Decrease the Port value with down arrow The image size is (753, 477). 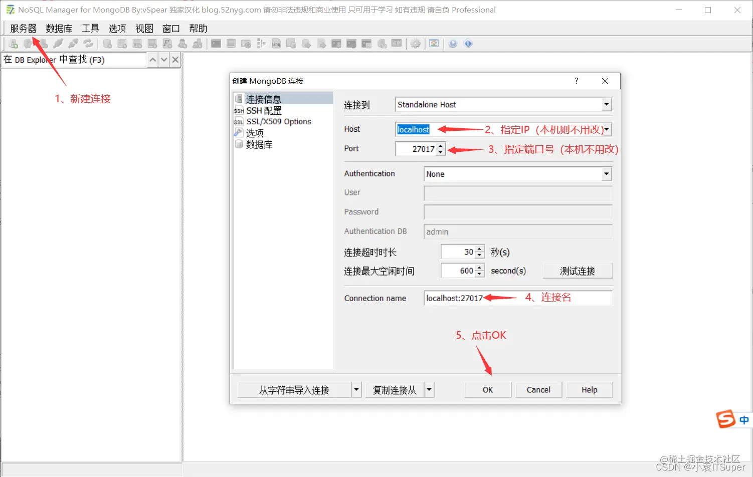click(441, 152)
